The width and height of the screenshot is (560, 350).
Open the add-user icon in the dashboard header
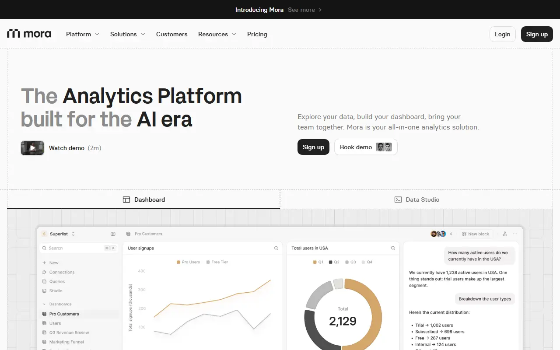(505, 234)
